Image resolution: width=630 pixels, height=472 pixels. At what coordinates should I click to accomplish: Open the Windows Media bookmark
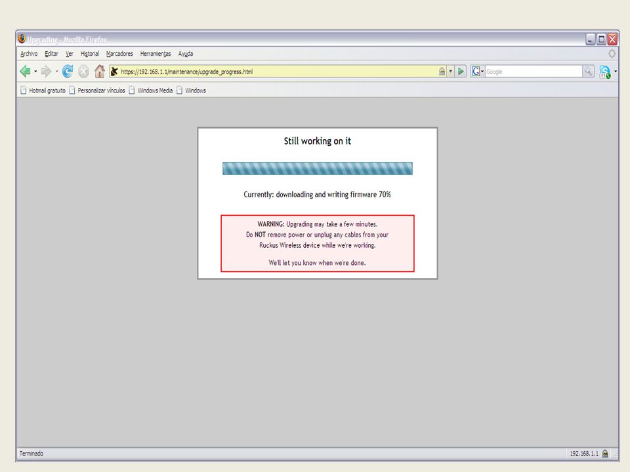tap(151, 90)
